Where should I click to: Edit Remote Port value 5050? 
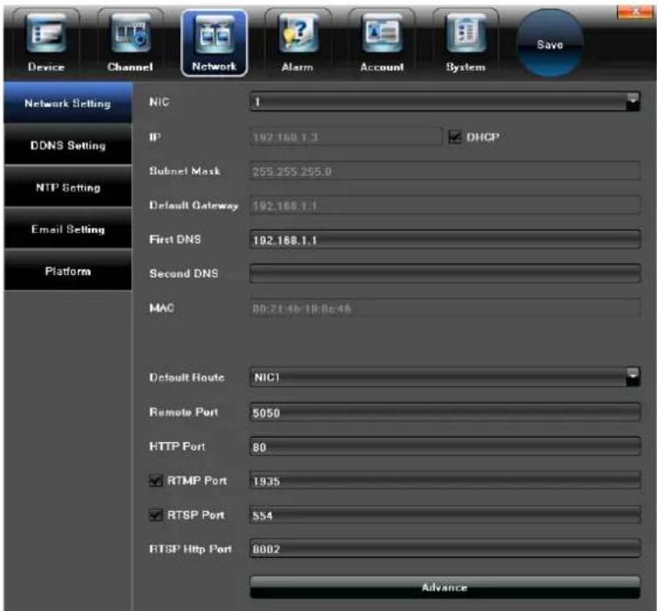coord(445,412)
